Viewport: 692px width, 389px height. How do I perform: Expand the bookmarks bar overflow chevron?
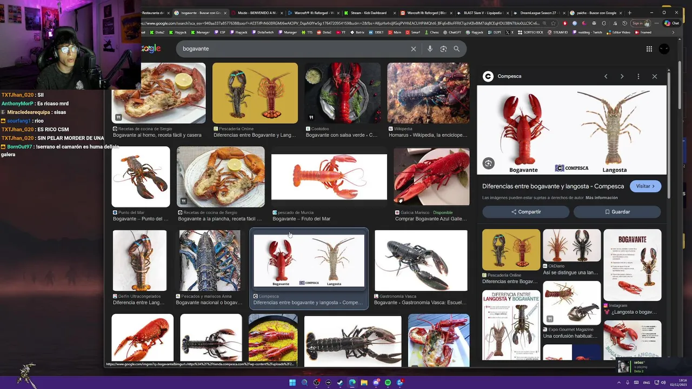tap(673, 32)
